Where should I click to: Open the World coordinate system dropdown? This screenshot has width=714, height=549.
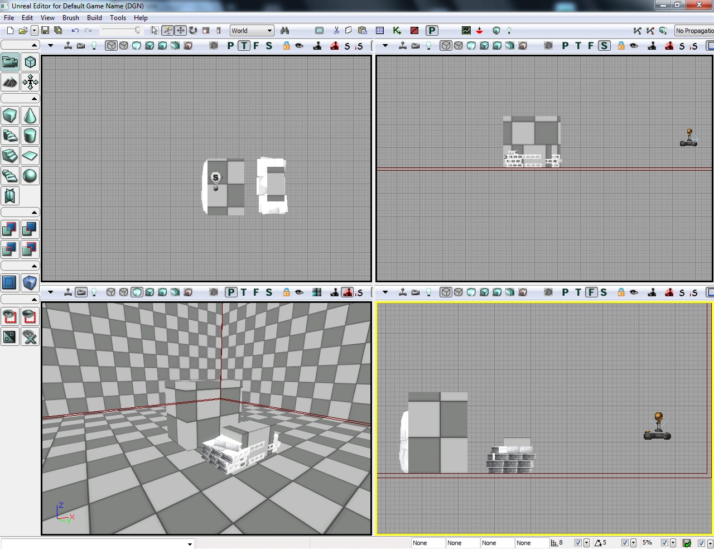pyautogui.click(x=252, y=31)
